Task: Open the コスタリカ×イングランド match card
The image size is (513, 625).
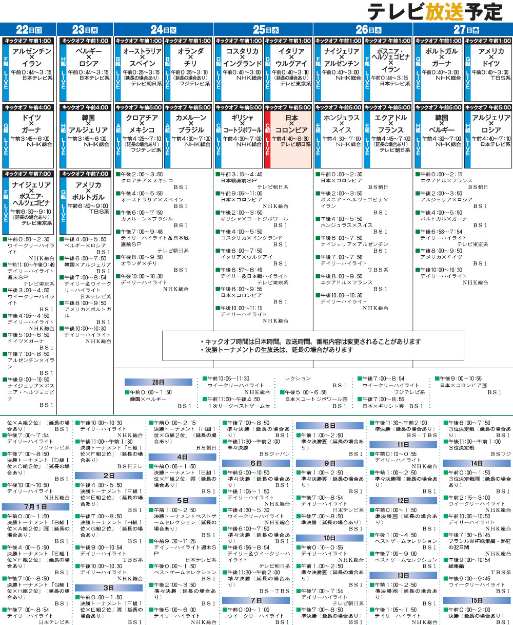Action: click(239, 69)
